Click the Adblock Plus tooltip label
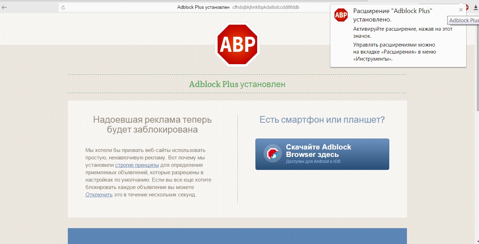The image size is (479, 244). (x=463, y=20)
